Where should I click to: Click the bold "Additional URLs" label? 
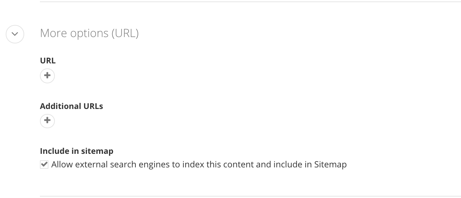pos(71,106)
